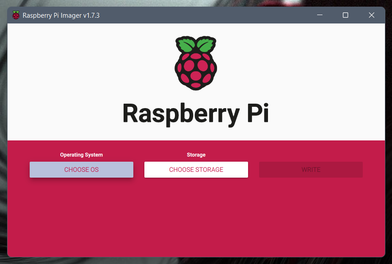Click the 'Raspberry Pi Imager v1.7.3' window title
The width and height of the screenshot is (392, 264).
(x=61, y=16)
